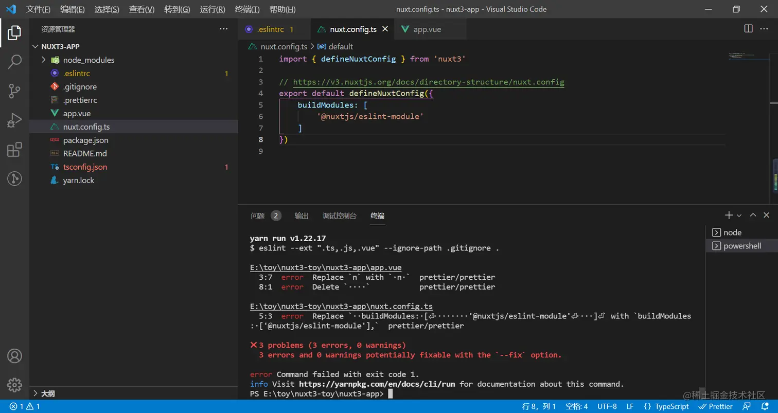Click the feedback icon in status bar

click(x=747, y=406)
